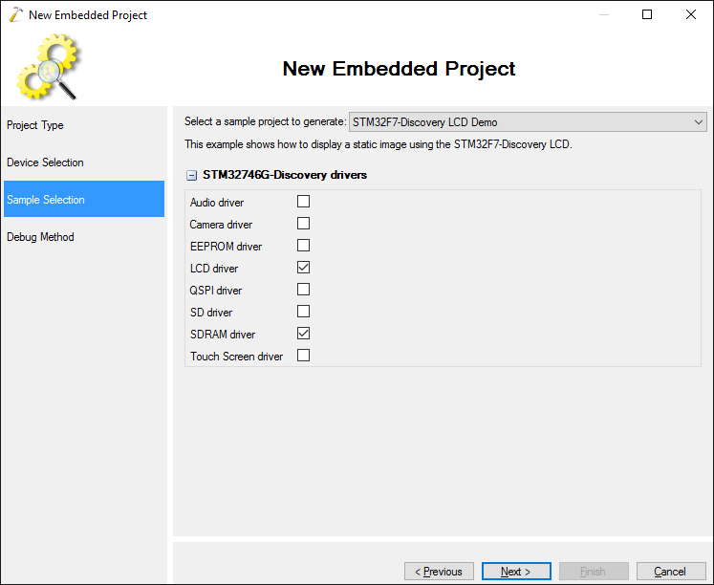714x585 pixels.
Task: Collapse the STM32746G-Discovery drivers group
Action: [x=192, y=175]
